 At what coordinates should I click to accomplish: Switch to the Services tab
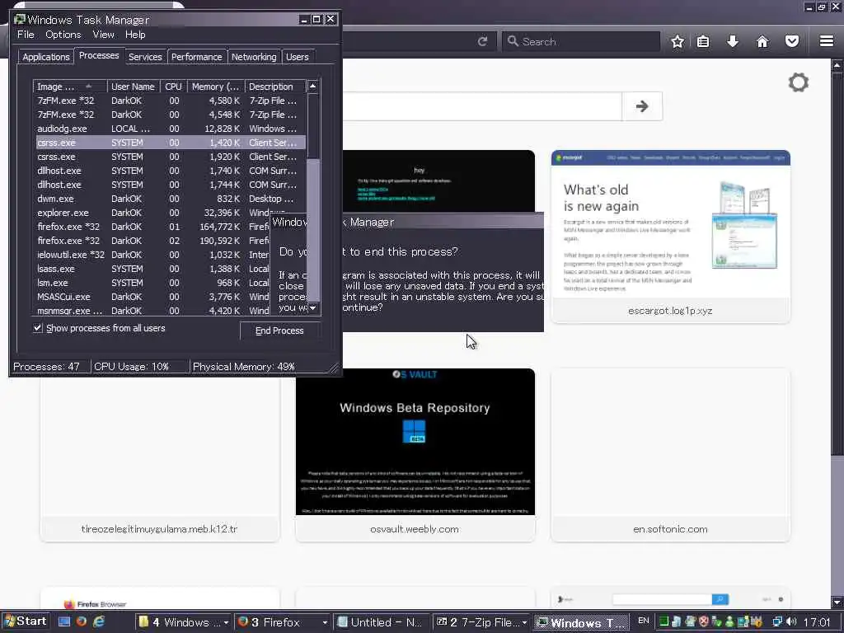145,57
